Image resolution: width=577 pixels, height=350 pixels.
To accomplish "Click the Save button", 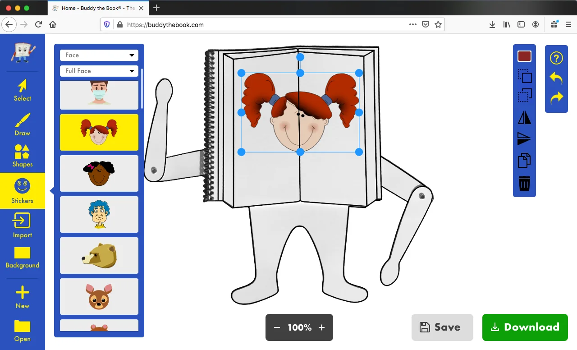I will point(442,327).
